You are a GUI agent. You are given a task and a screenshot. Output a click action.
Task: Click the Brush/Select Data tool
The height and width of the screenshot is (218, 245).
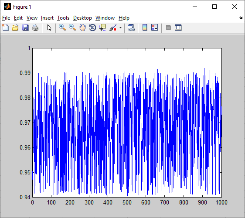113,27
